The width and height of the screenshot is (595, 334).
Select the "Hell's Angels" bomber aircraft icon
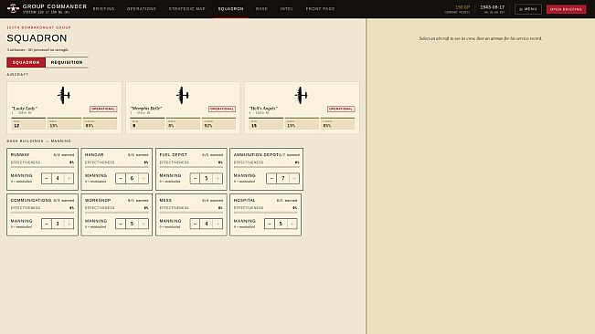(301, 95)
